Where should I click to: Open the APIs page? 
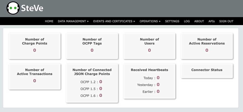(x=211, y=21)
